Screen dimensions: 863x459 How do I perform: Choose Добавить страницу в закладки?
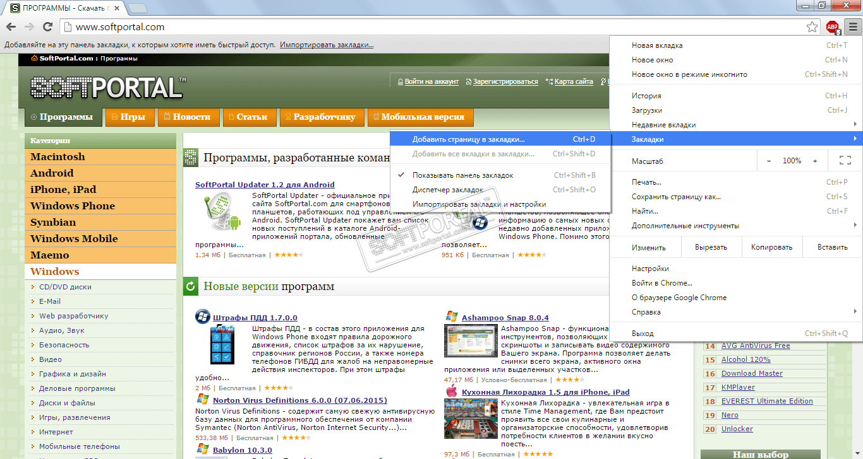500,139
